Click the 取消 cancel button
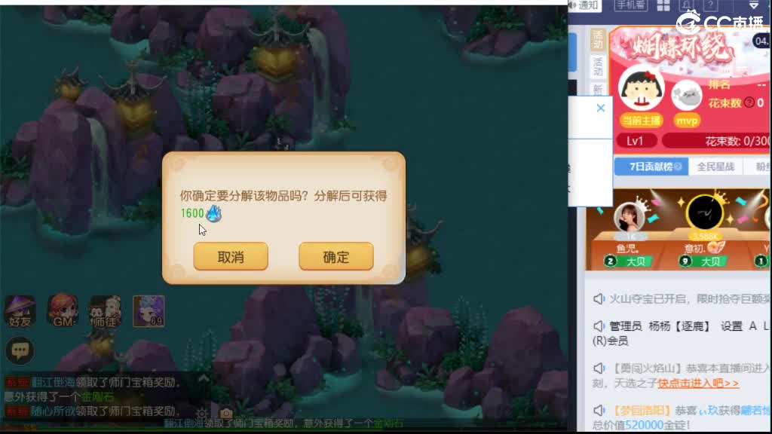 click(x=231, y=256)
